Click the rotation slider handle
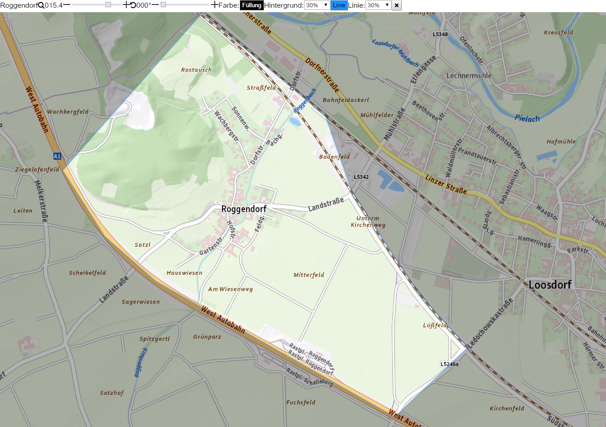The width and height of the screenshot is (606, 427). (163, 5)
